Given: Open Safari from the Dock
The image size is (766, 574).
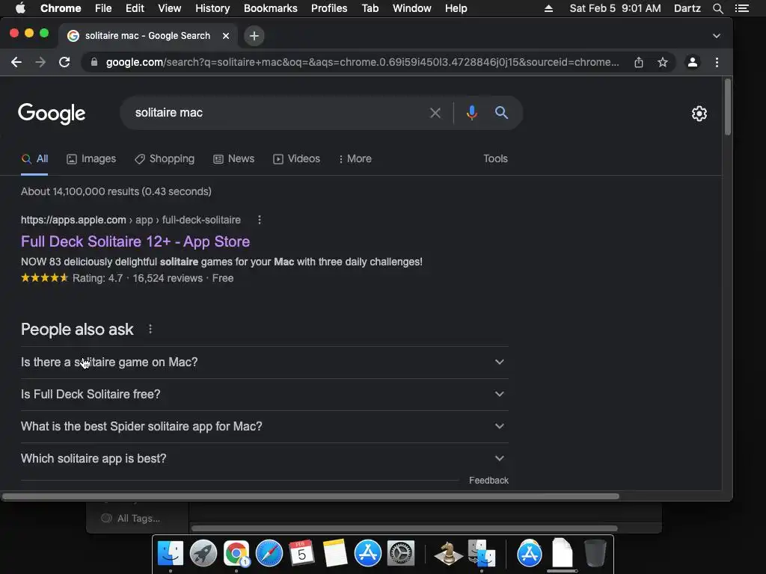Looking at the screenshot, I should (269, 554).
